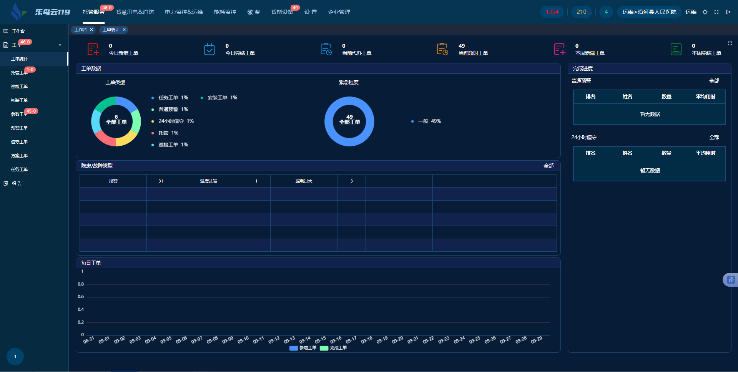The height and width of the screenshot is (372, 738).
Task: Click the logout icon in top bar
Action: pyautogui.click(x=728, y=12)
